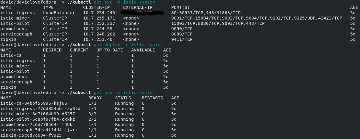Click the READY column header
The height and width of the screenshot is (139, 360).
pos(95,98)
